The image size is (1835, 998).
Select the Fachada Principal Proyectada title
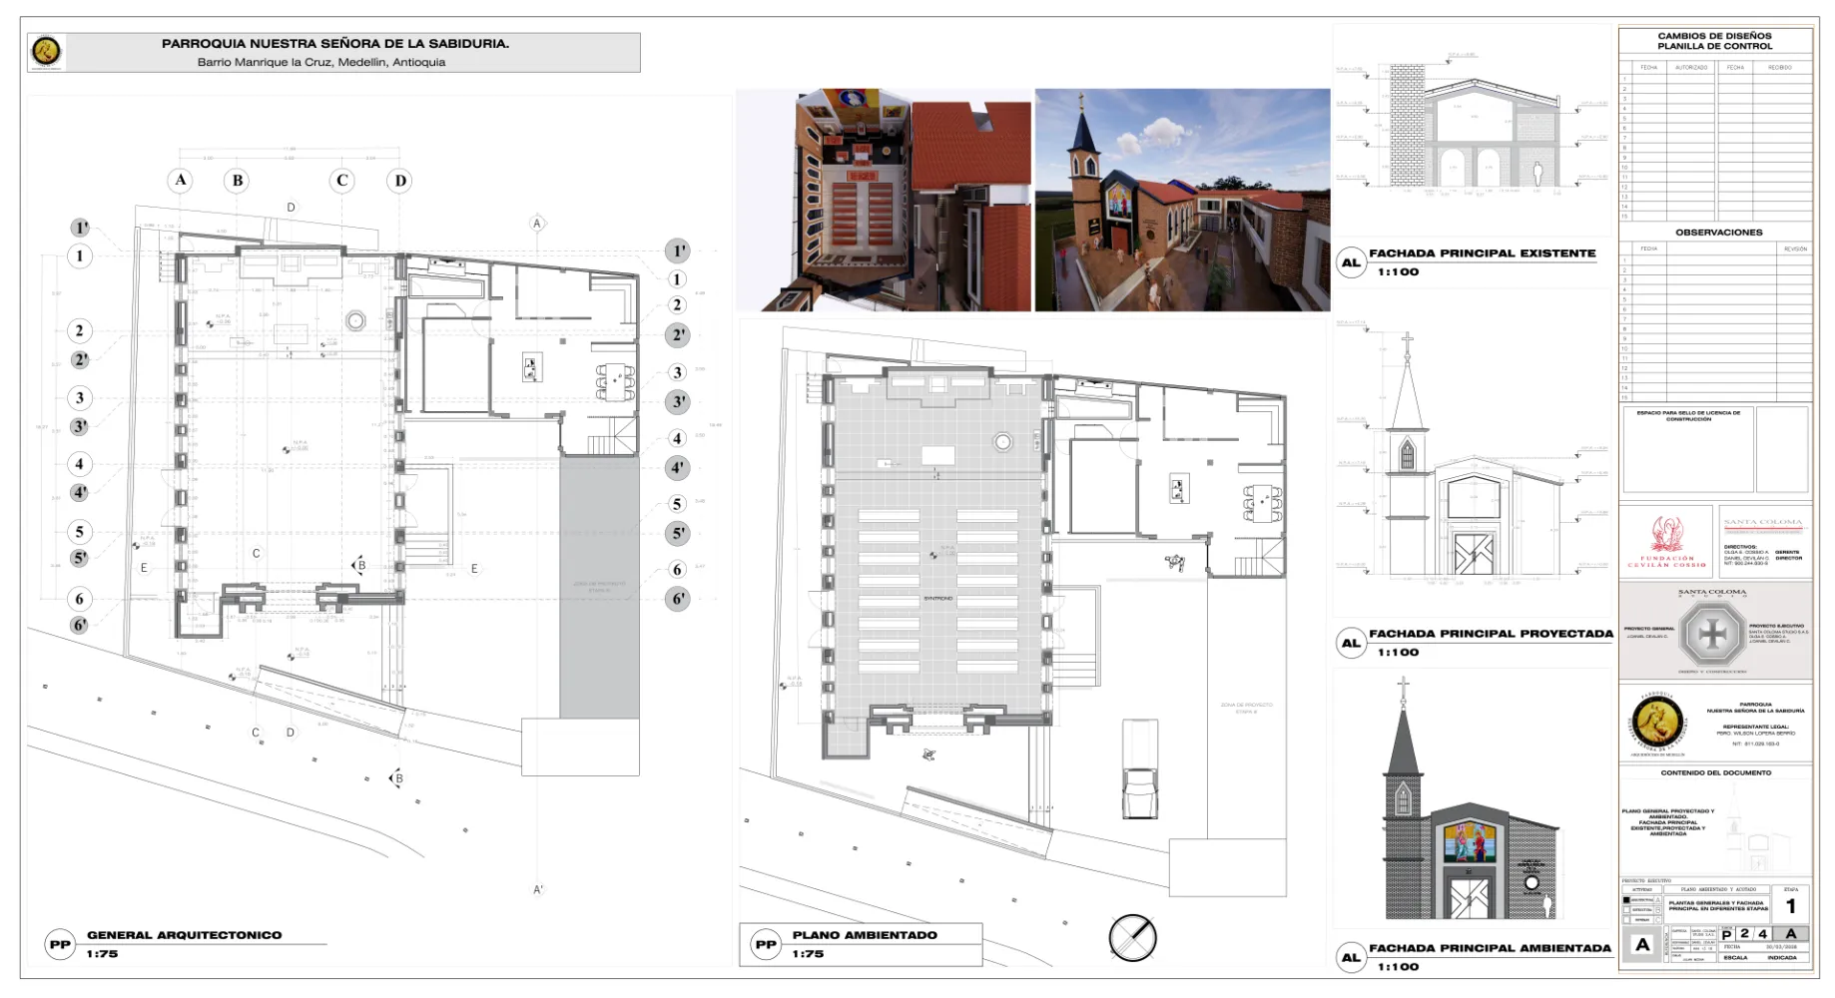pyautogui.click(x=1491, y=634)
